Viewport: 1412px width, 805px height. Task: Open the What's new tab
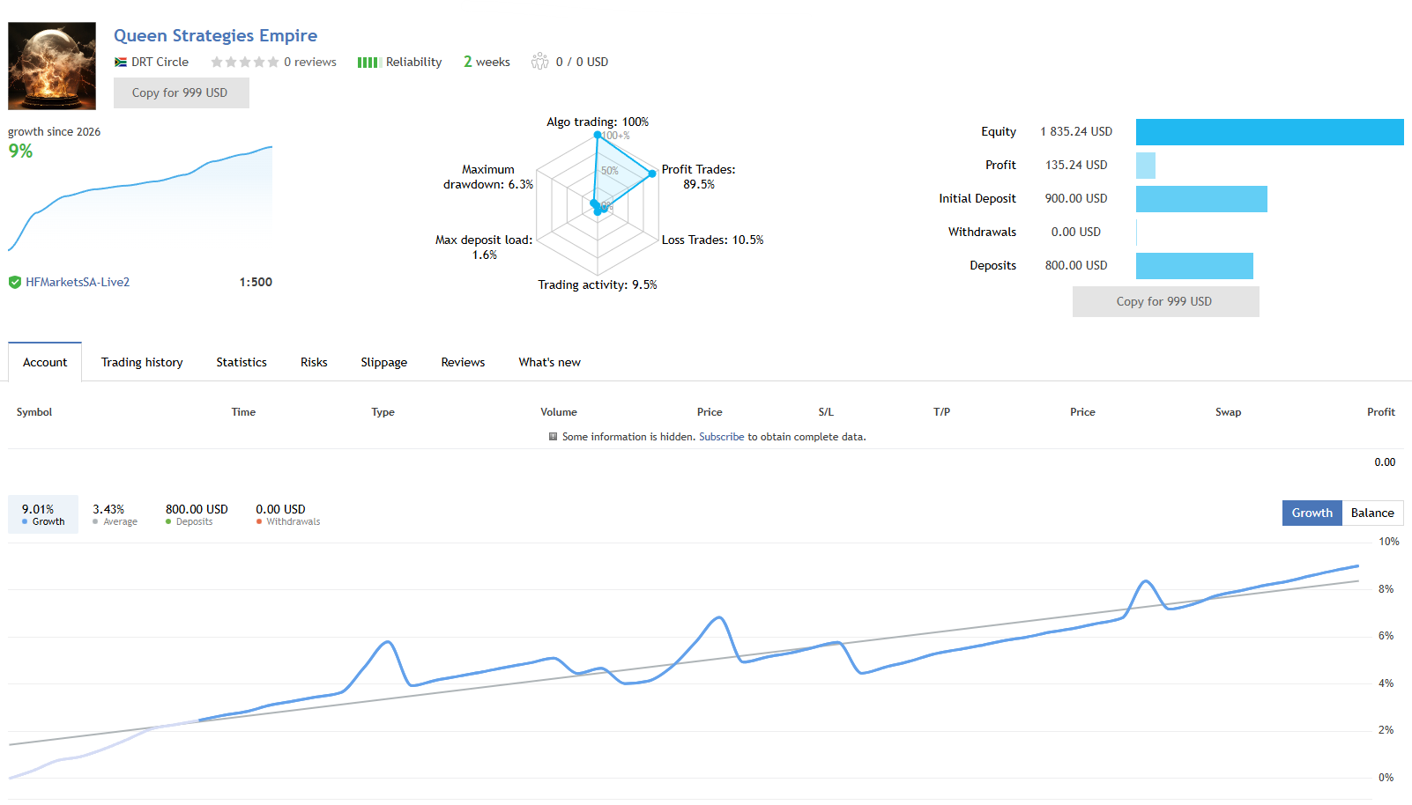[549, 362]
